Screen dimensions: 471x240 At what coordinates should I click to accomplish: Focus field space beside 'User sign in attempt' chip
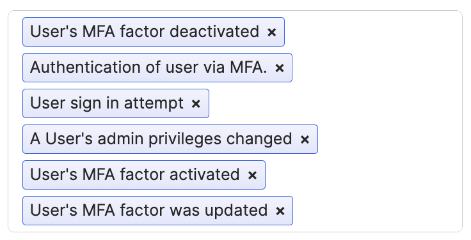coord(335,103)
